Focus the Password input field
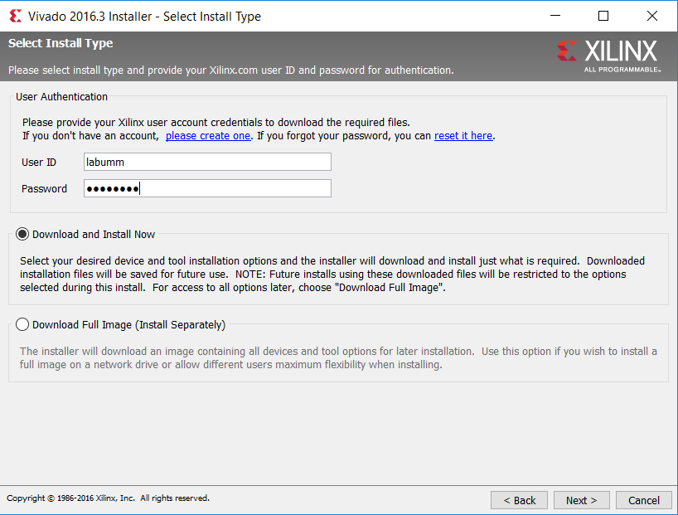This screenshot has height=515, width=678. tap(207, 188)
